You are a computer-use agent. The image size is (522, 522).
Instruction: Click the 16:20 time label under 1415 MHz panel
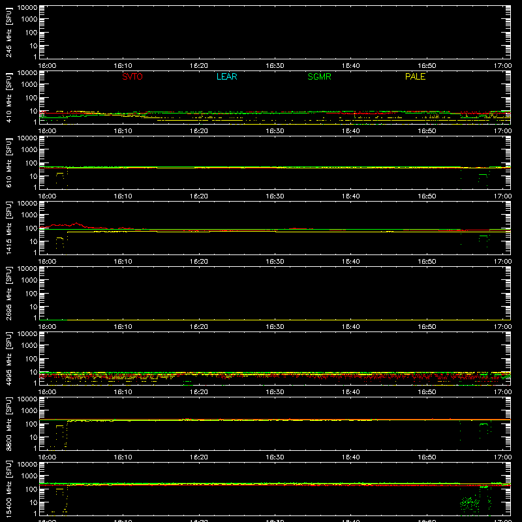click(x=199, y=262)
